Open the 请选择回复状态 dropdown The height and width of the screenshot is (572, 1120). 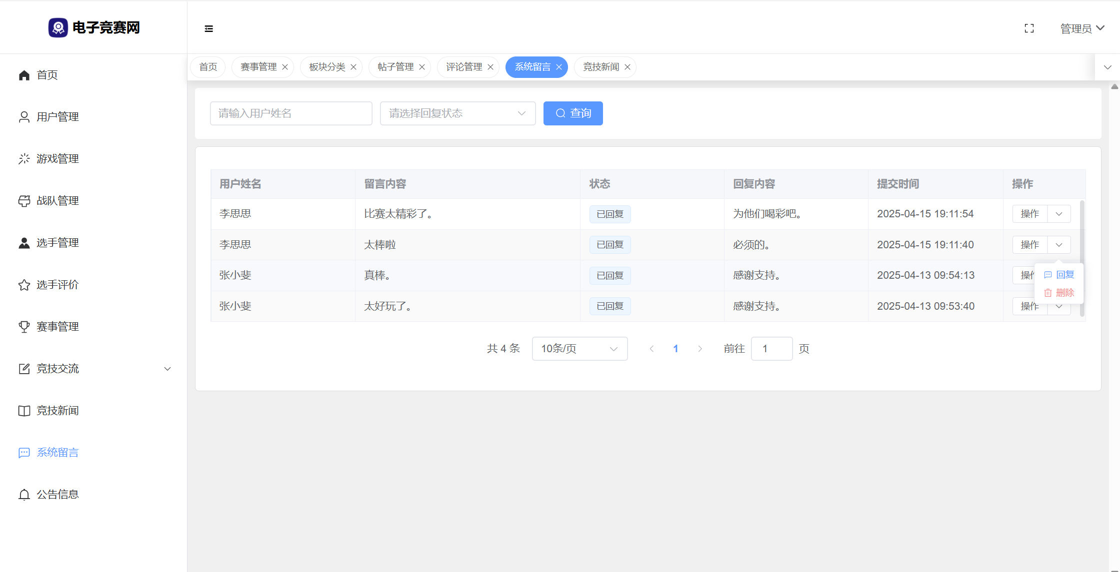click(457, 113)
